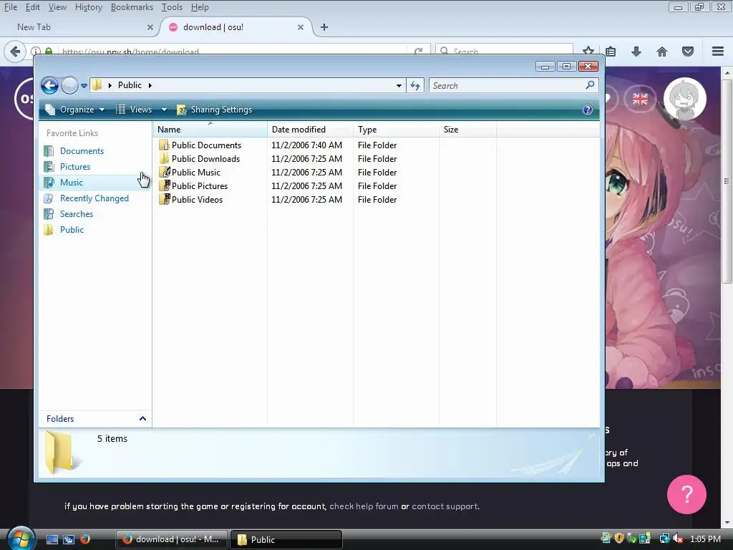The width and height of the screenshot is (733, 550).
Task: Click Windows Start orb
Action: [x=21, y=539]
